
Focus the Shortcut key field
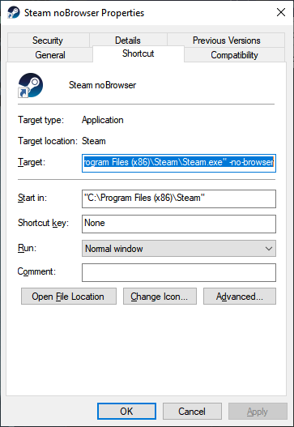point(179,224)
